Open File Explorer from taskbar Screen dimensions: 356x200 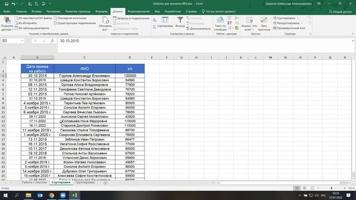coord(28,195)
